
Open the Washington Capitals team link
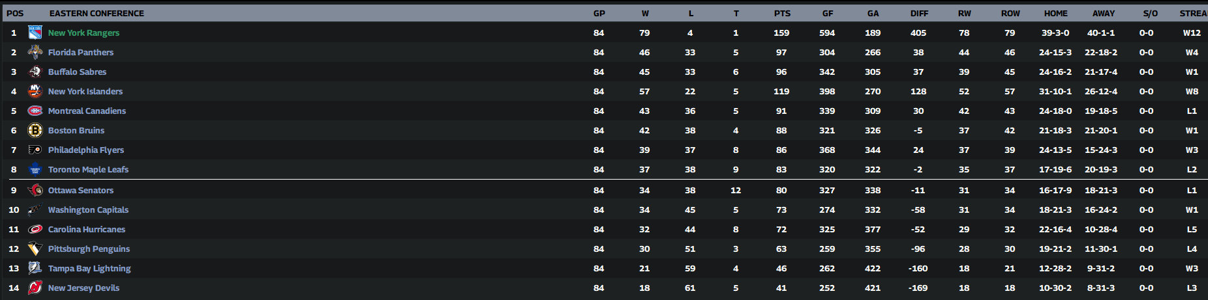tap(88, 210)
